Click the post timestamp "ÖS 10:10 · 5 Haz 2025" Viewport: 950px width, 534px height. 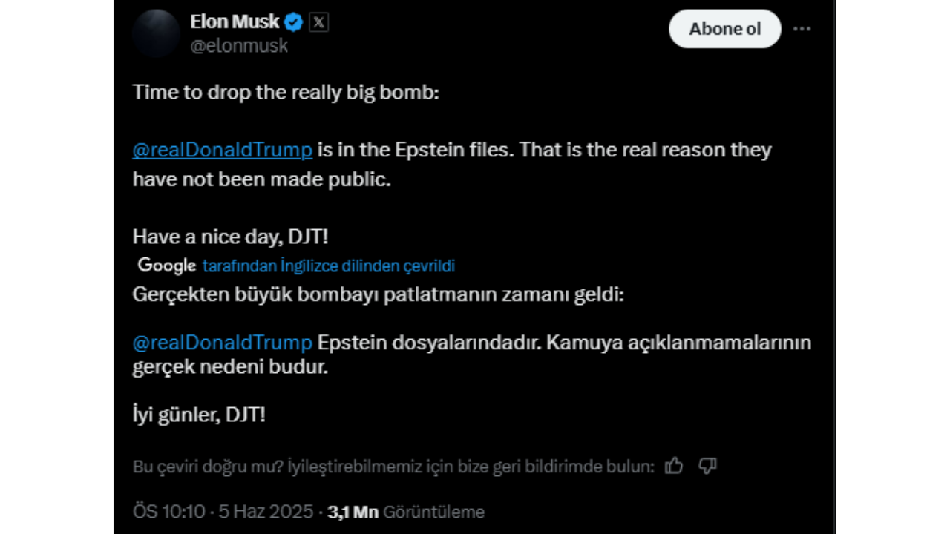[223, 512]
